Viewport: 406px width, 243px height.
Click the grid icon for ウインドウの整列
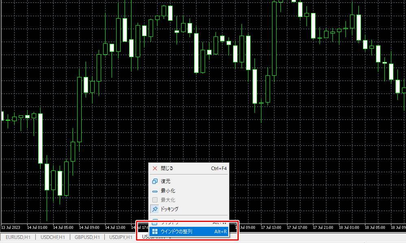[155, 232]
